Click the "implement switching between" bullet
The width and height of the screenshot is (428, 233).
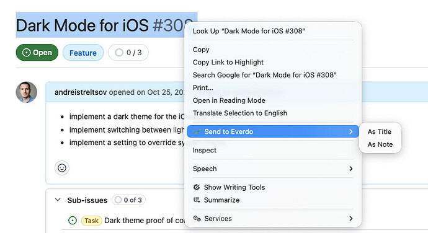[127, 130]
